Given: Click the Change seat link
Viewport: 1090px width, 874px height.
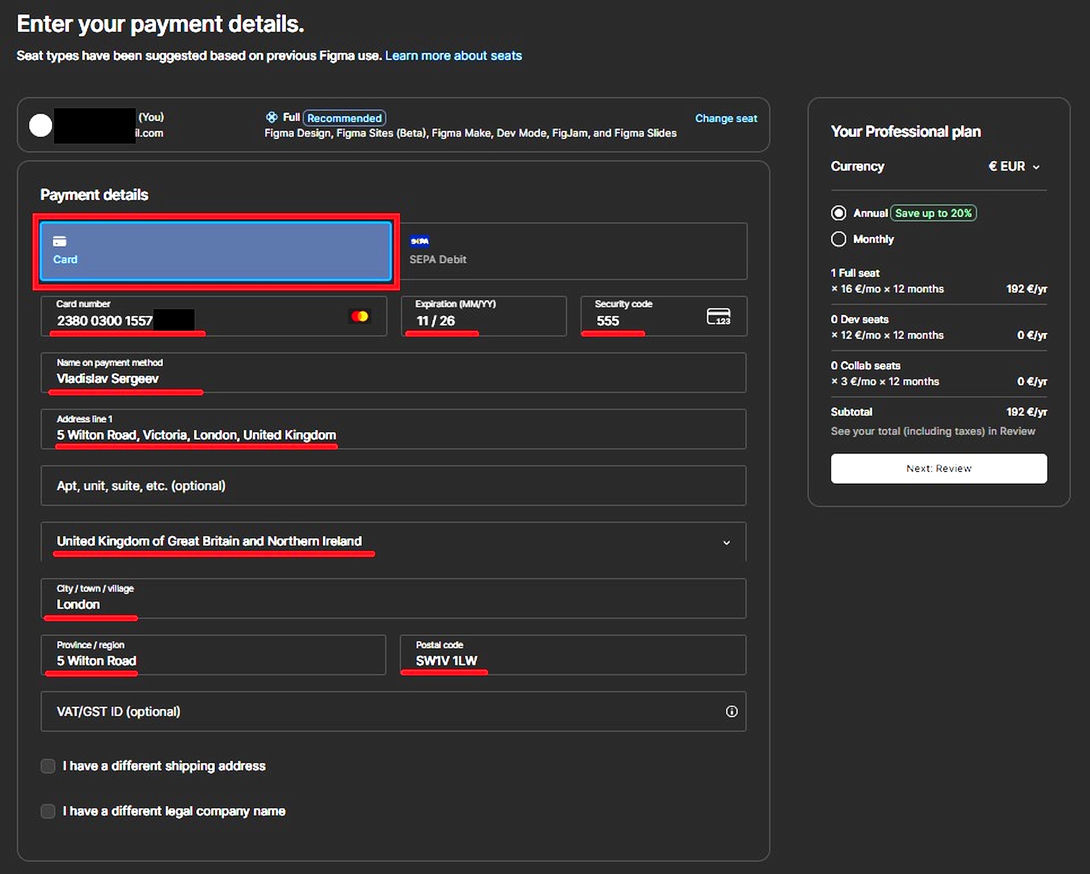Looking at the screenshot, I should tap(726, 119).
